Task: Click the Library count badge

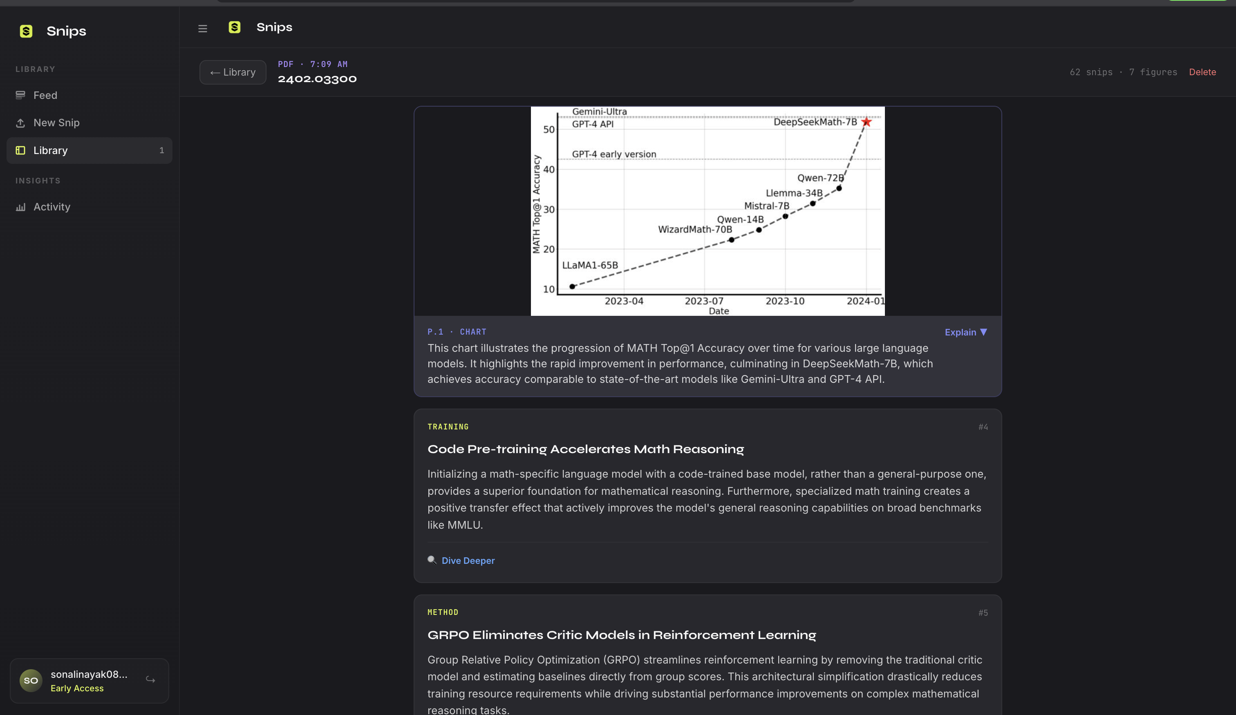Action: point(161,150)
